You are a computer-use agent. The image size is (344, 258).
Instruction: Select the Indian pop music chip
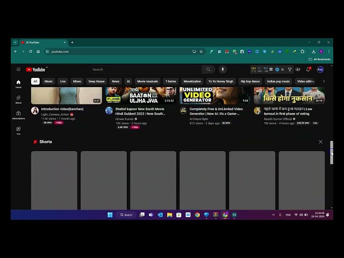[x=278, y=81]
